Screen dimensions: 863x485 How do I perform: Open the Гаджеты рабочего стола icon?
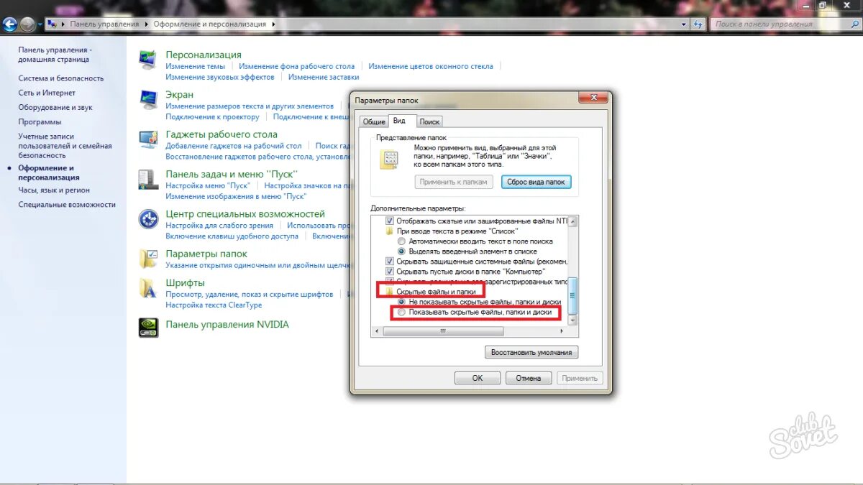pos(148,139)
